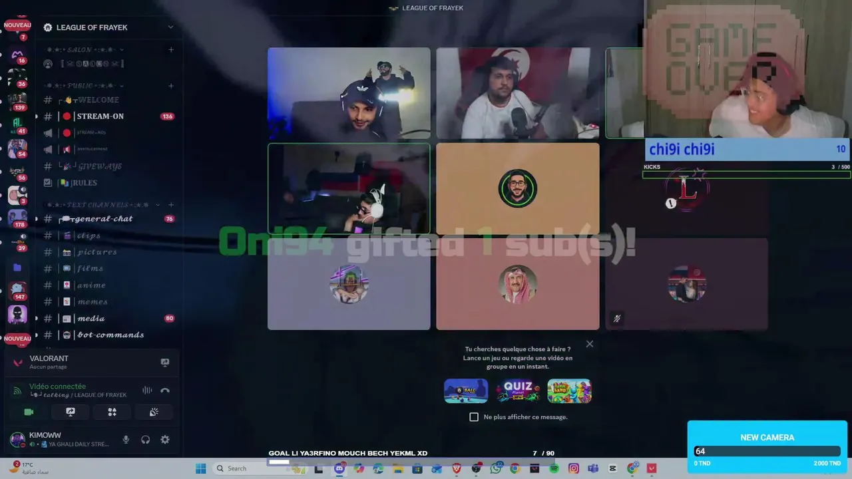Click the bottom NOUVEAU unread indicator
Viewport: 852px width, 479px height.
[17, 339]
